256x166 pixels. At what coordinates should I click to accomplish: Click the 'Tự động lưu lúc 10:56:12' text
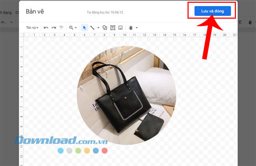click(x=105, y=12)
